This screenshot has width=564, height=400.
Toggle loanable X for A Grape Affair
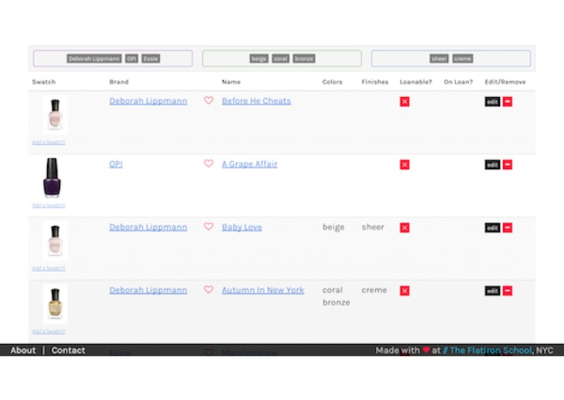405,164
